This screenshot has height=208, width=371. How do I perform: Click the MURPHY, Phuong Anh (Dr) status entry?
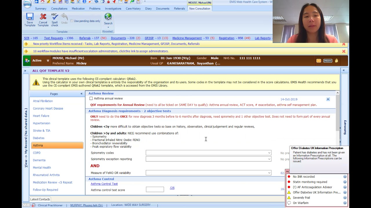tap(86, 205)
